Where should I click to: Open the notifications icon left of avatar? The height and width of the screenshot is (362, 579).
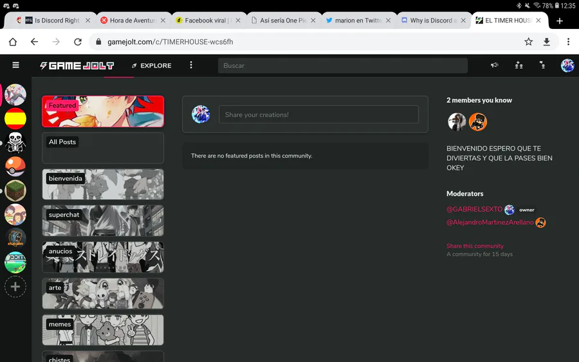(542, 66)
